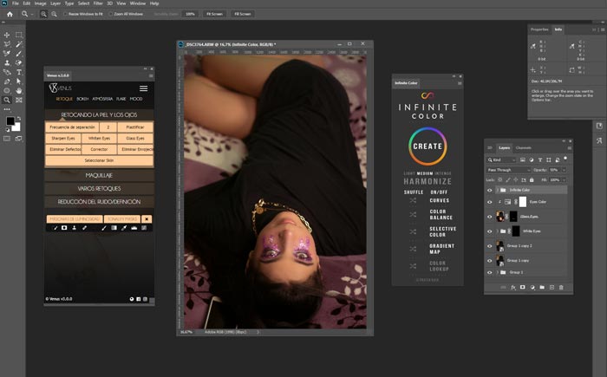The width and height of the screenshot is (607, 377).
Task: Hide the Group 1 copy 2 layer
Action: pyautogui.click(x=489, y=246)
